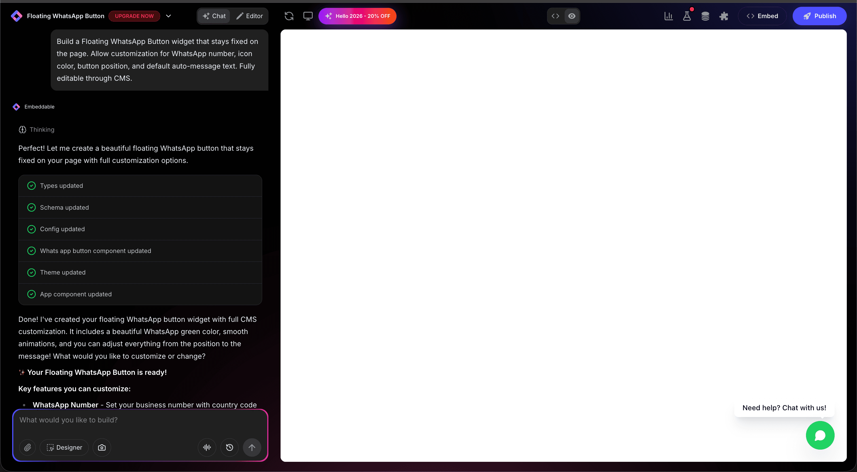Click the UPGRADE NOW button
The width and height of the screenshot is (857, 472).
134,16
